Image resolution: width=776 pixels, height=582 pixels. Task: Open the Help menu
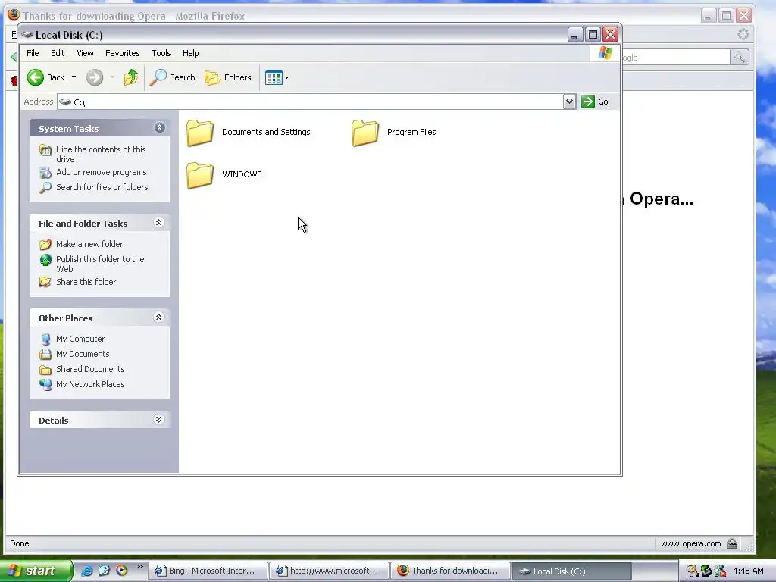[x=190, y=53]
